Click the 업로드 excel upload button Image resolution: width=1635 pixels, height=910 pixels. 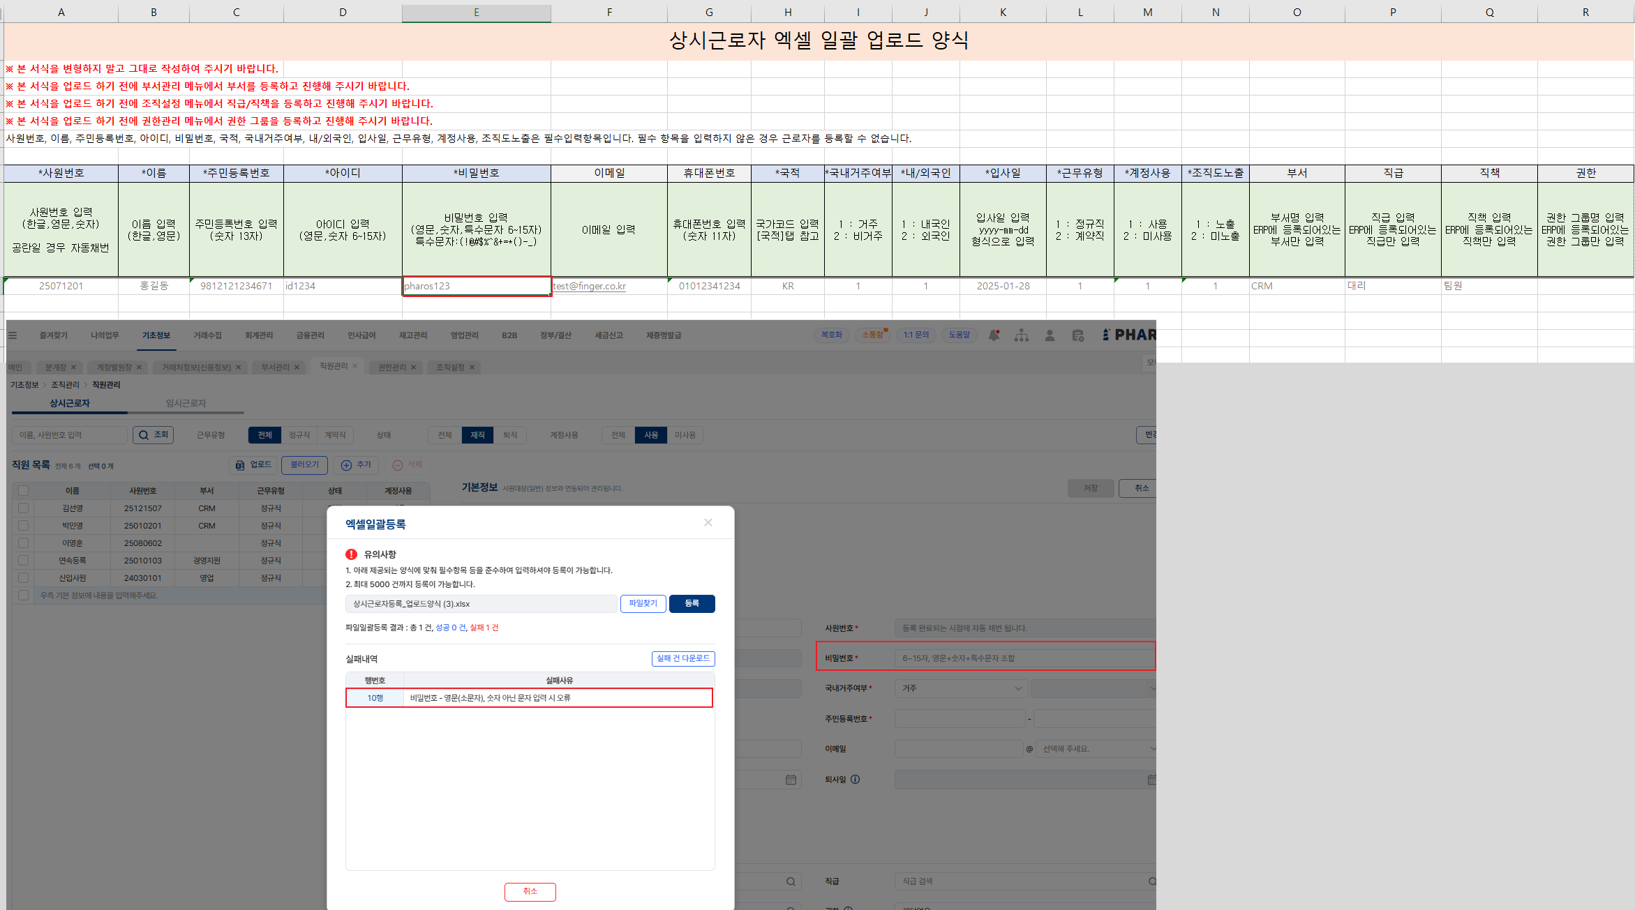[253, 465]
